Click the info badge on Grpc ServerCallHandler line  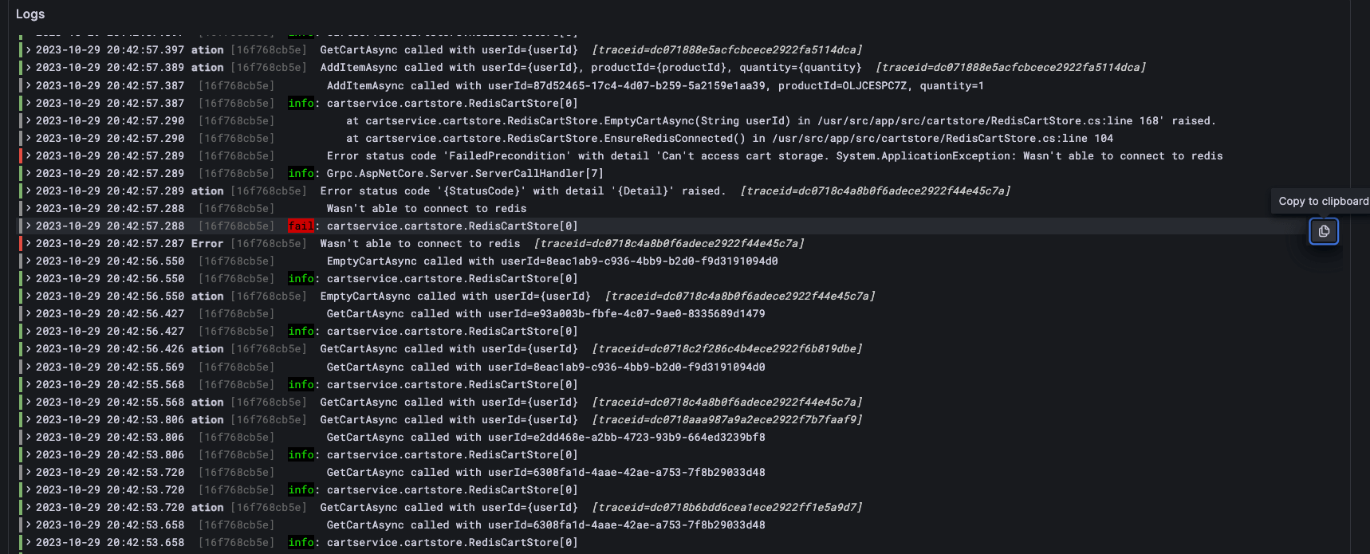pos(301,173)
